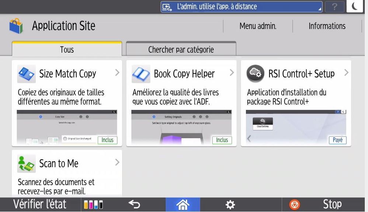Click the question mark help icon
Viewport: 368px width, 212px height.
pyautogui.click(x=335, y=7)
